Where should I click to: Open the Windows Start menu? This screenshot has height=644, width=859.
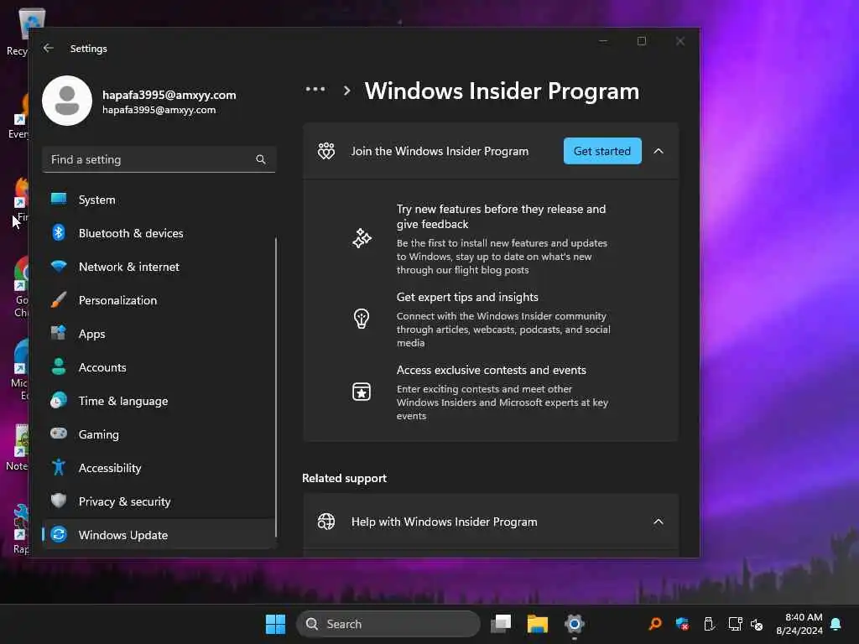275,624
